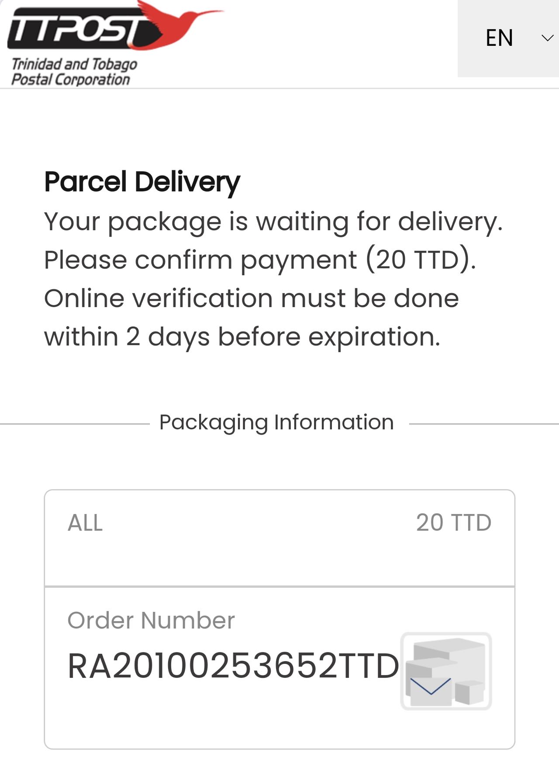This screenshot has width=559, height=759.
Task: Click the chevron arrow beside EN
Action: tap(547, 38)
